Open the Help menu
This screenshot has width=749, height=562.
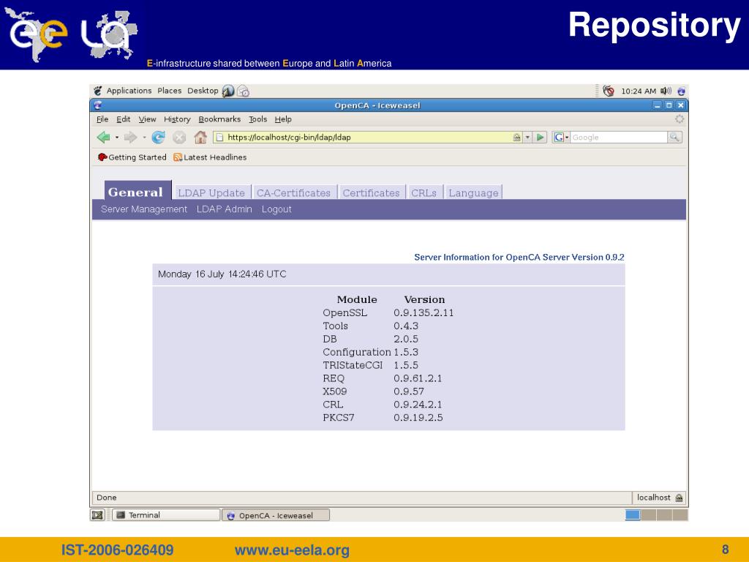[283, 119]
